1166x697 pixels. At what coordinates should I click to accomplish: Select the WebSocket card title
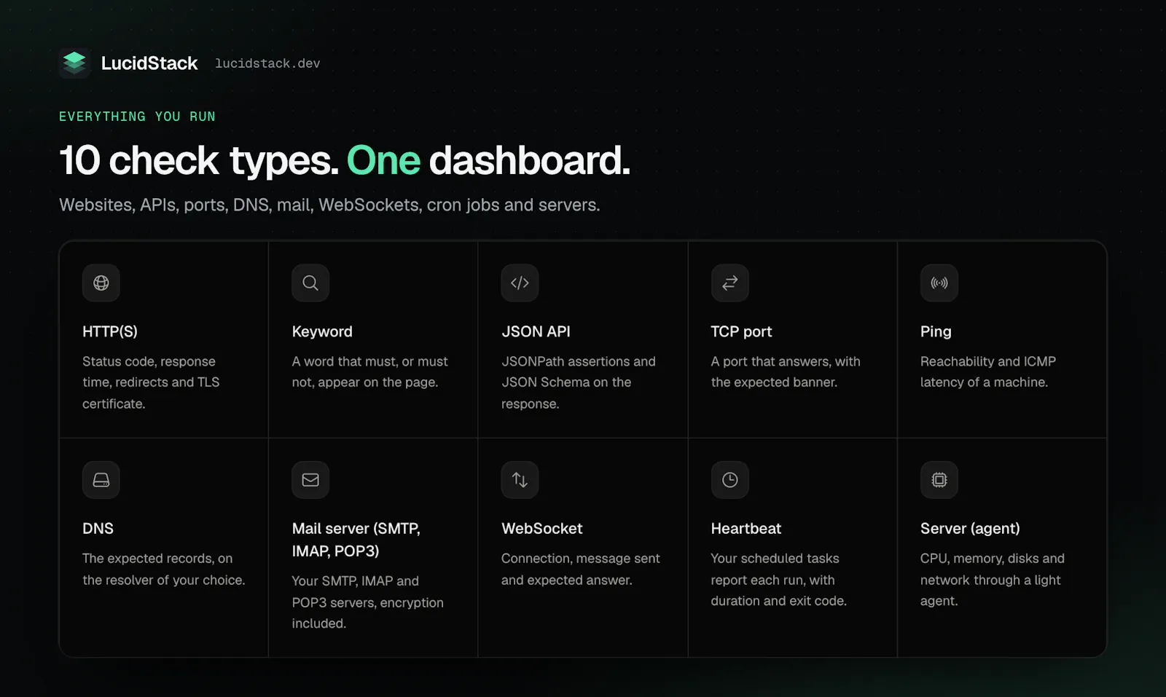(x=542, y=529)
